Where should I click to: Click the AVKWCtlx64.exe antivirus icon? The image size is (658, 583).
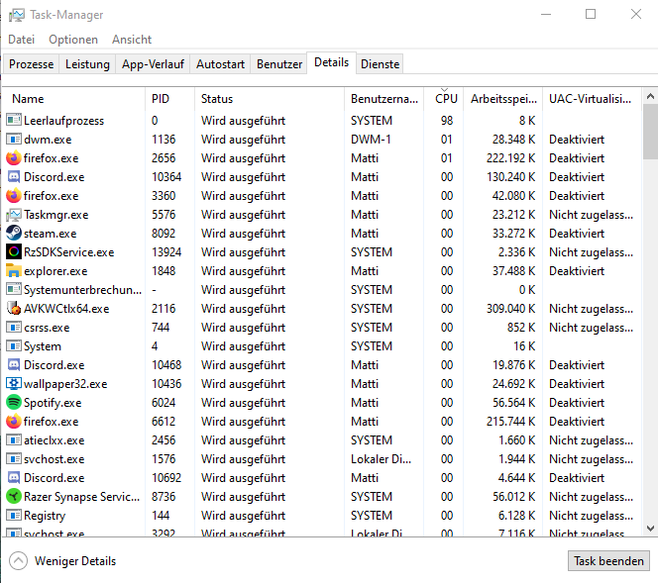tap(14, 309)
